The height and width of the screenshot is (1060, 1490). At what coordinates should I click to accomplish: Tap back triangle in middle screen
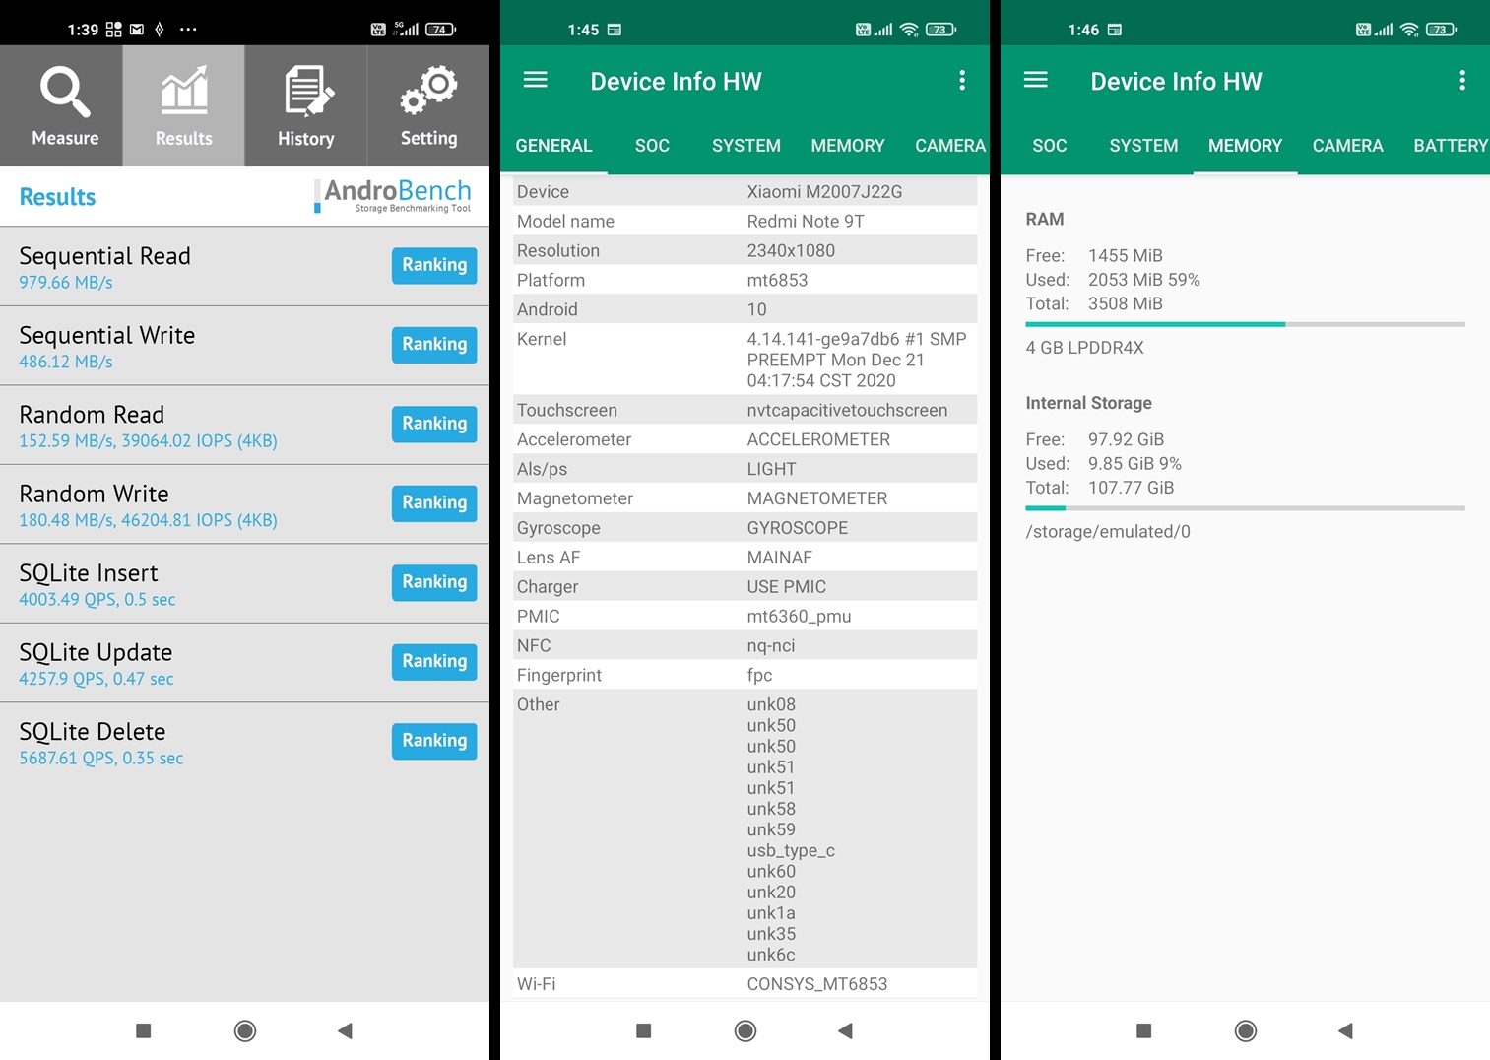coord(845,1030)
